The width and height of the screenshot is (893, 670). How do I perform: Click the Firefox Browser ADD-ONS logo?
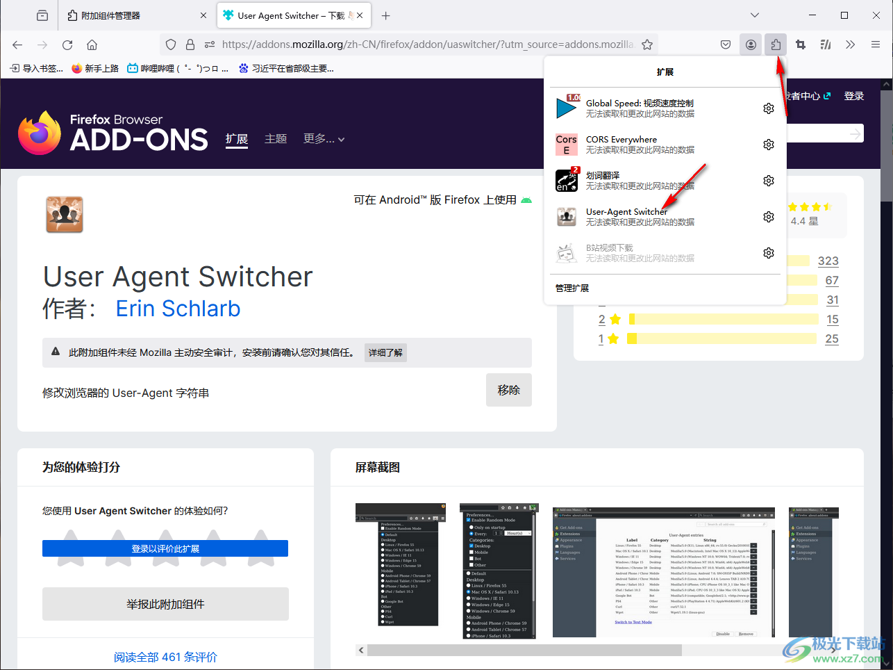click(x=112, y=132)
